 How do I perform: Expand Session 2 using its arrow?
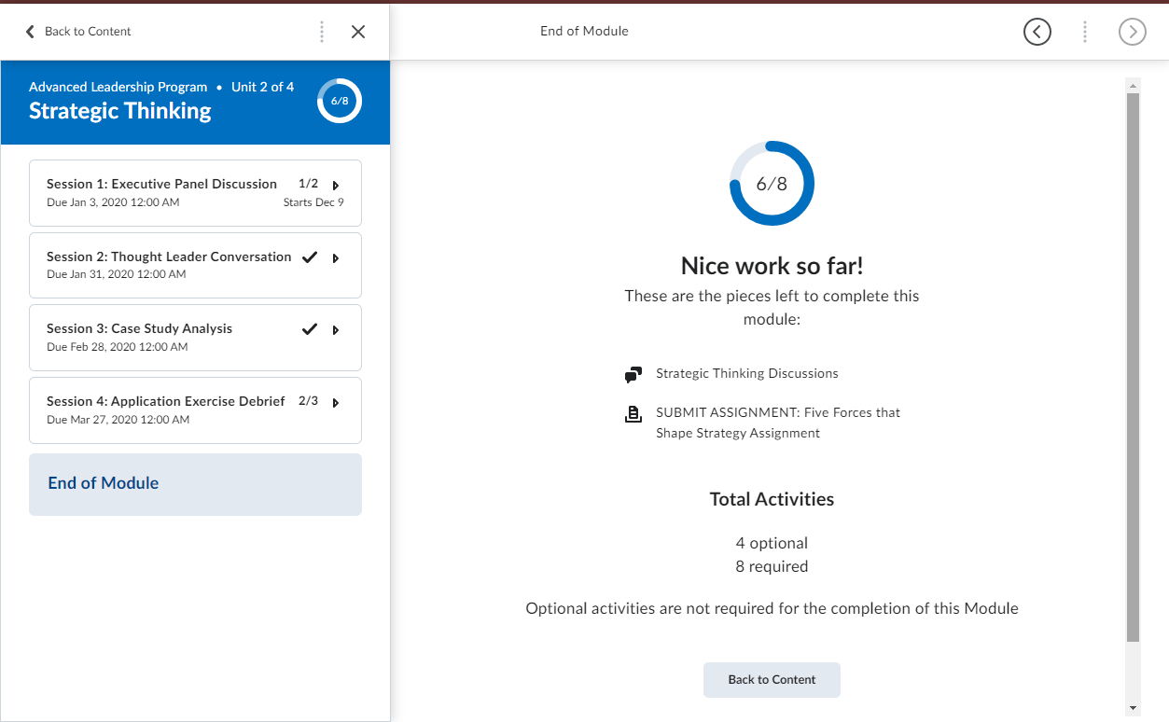coord(336,258)
